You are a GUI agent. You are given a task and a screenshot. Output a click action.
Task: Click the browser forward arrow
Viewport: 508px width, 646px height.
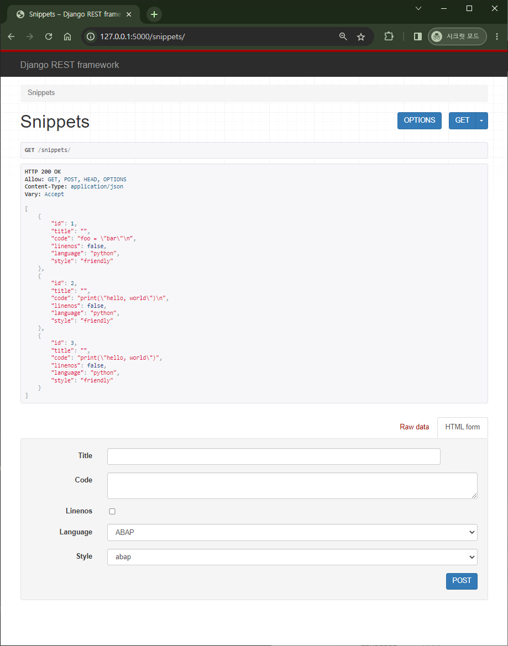coord(30,36)
